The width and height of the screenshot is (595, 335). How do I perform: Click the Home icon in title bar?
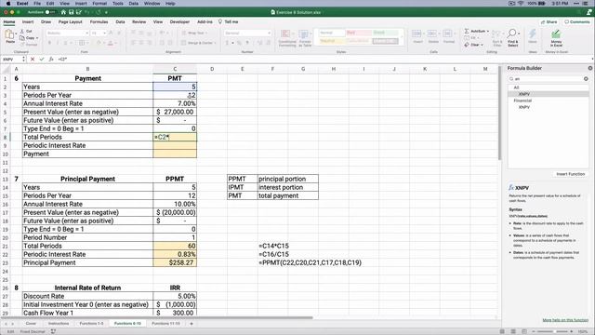tap(63, 12)
